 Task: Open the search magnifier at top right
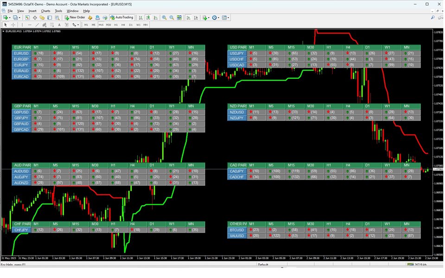coord(433,18)
